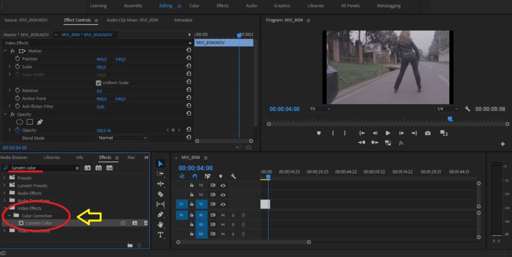Image resolution: width=512 pixels, height=257 pixels.
Task: Solo audio track A2
Action: pyautogui.click(x=233, y=225)
